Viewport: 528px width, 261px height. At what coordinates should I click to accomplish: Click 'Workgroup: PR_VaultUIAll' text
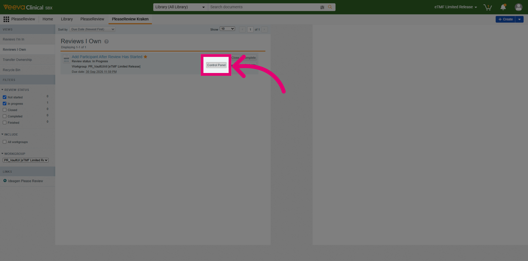(x=106, y=66)
